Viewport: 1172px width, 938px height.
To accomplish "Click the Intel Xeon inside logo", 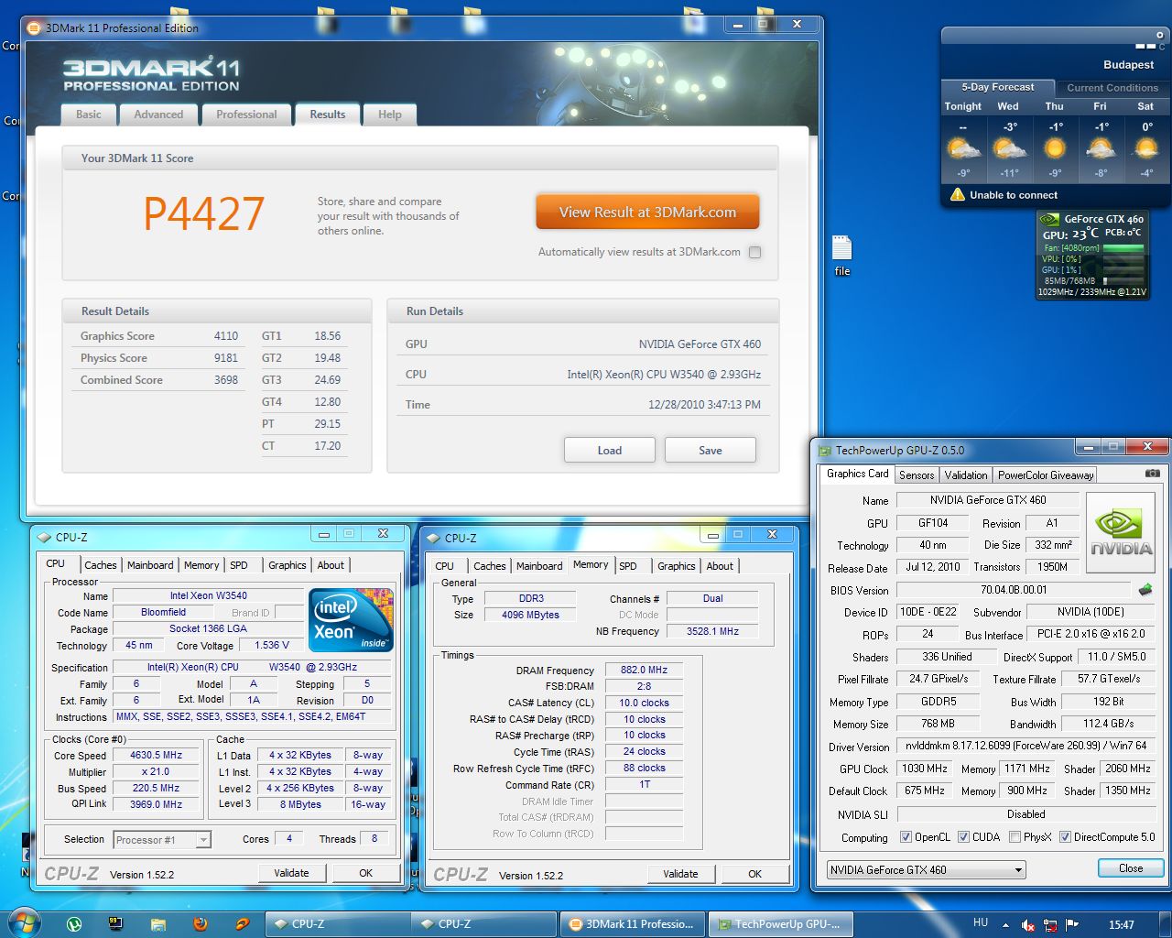I will click(352, 620).
